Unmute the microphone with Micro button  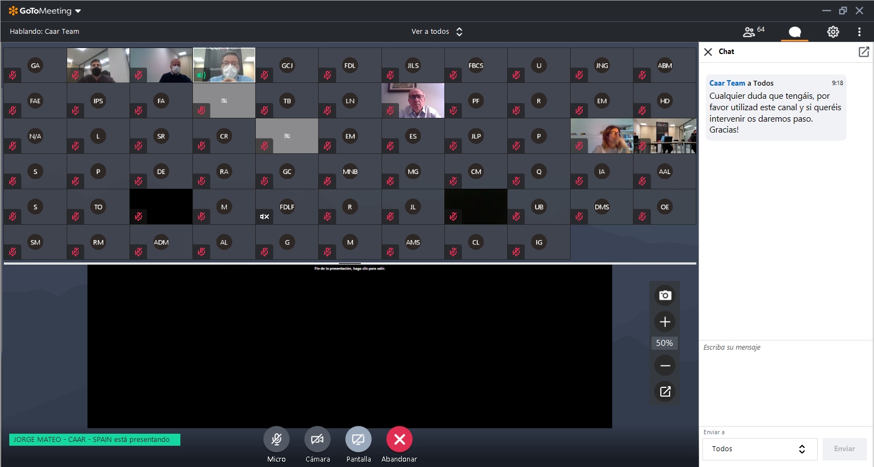pyautogui.click(x=277, y=439)
